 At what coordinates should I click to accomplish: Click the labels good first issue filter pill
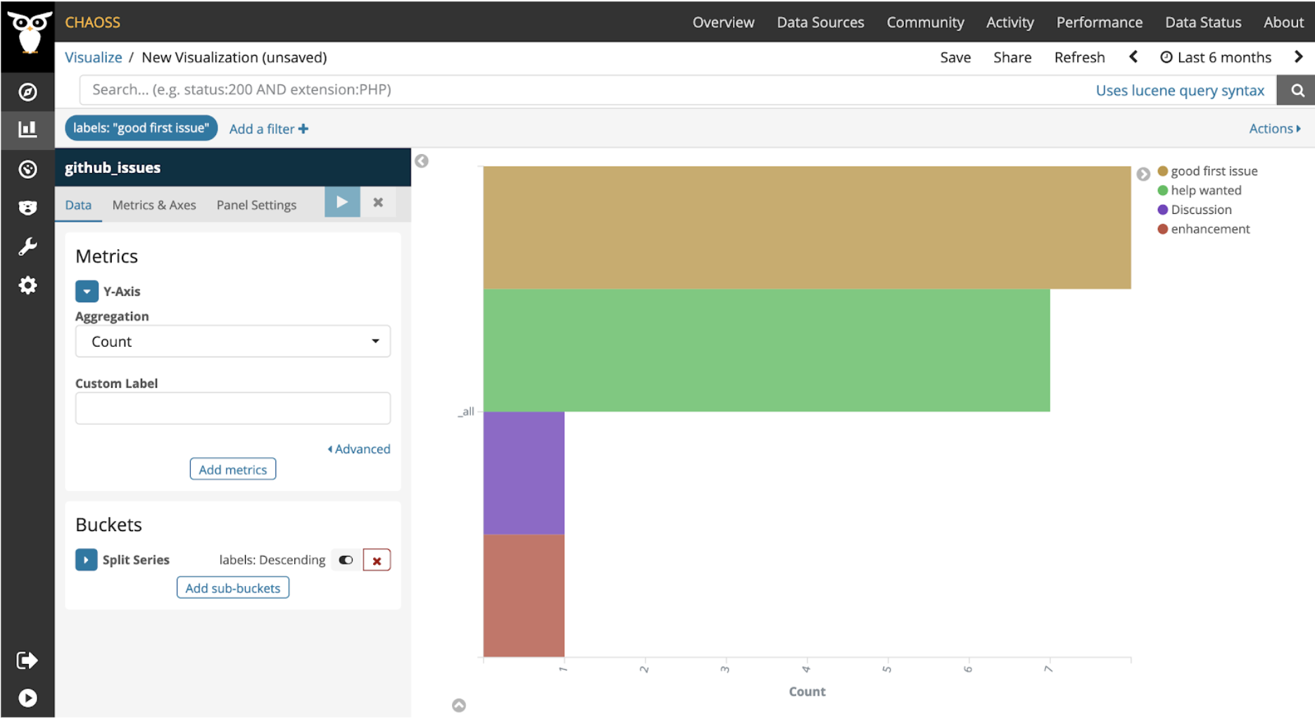[141, 128]
